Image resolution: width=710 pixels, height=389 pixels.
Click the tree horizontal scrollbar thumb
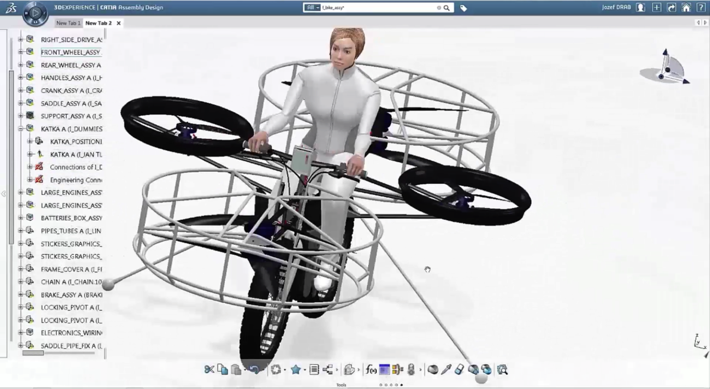click(33, 353)
